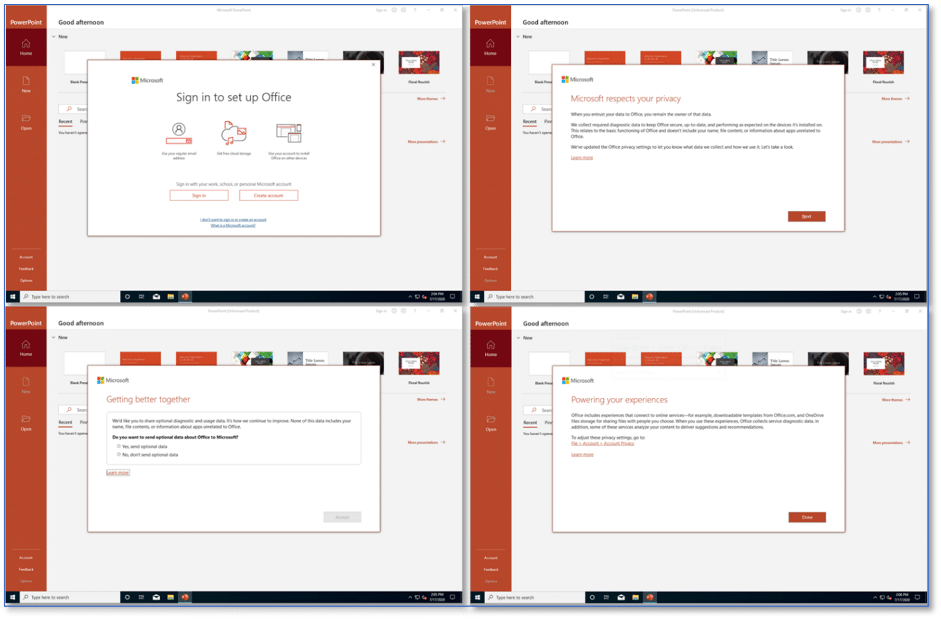This screenshot has width=941, height=619.
Task: Select Feedback in Sign in screenshot sidebar
Action: [26, 269]
